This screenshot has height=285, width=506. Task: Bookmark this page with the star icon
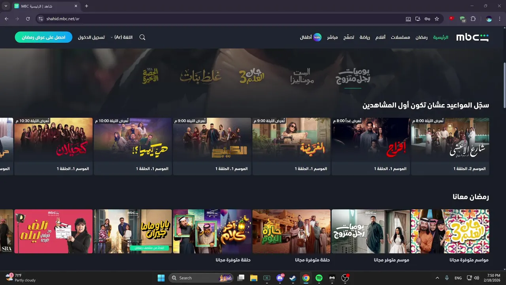tap(437, 19)
